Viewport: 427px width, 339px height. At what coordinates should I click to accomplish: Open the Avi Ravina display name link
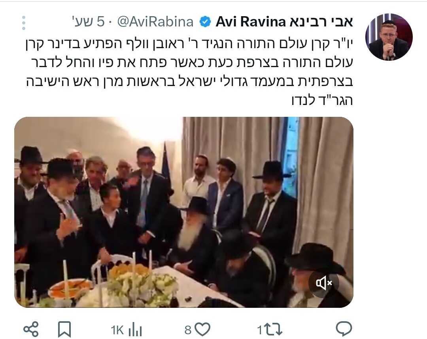pos(284,22)
